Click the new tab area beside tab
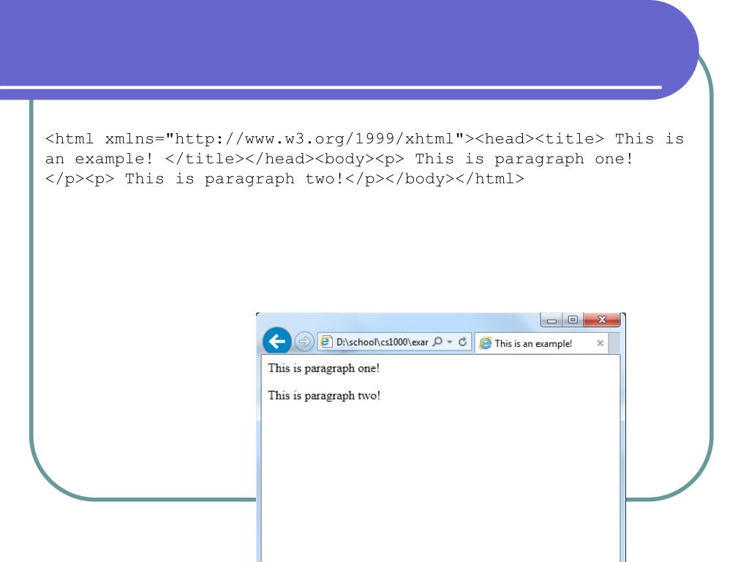 pyautogui.click(x=614, y=343)
